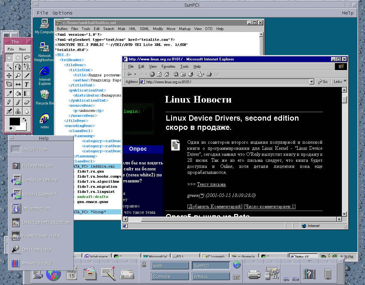The image size is (365, 285).
Task: Select the Clone stamp tool
Action: point(18,111)
